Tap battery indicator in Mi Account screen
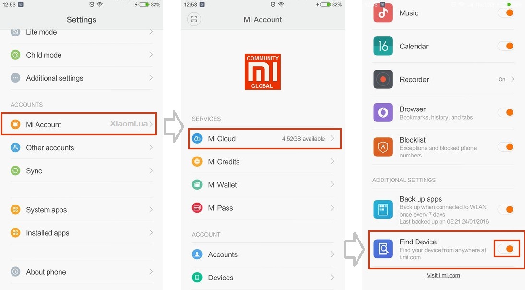The width and height of the screenshot is (525, 290). (325, 4)
